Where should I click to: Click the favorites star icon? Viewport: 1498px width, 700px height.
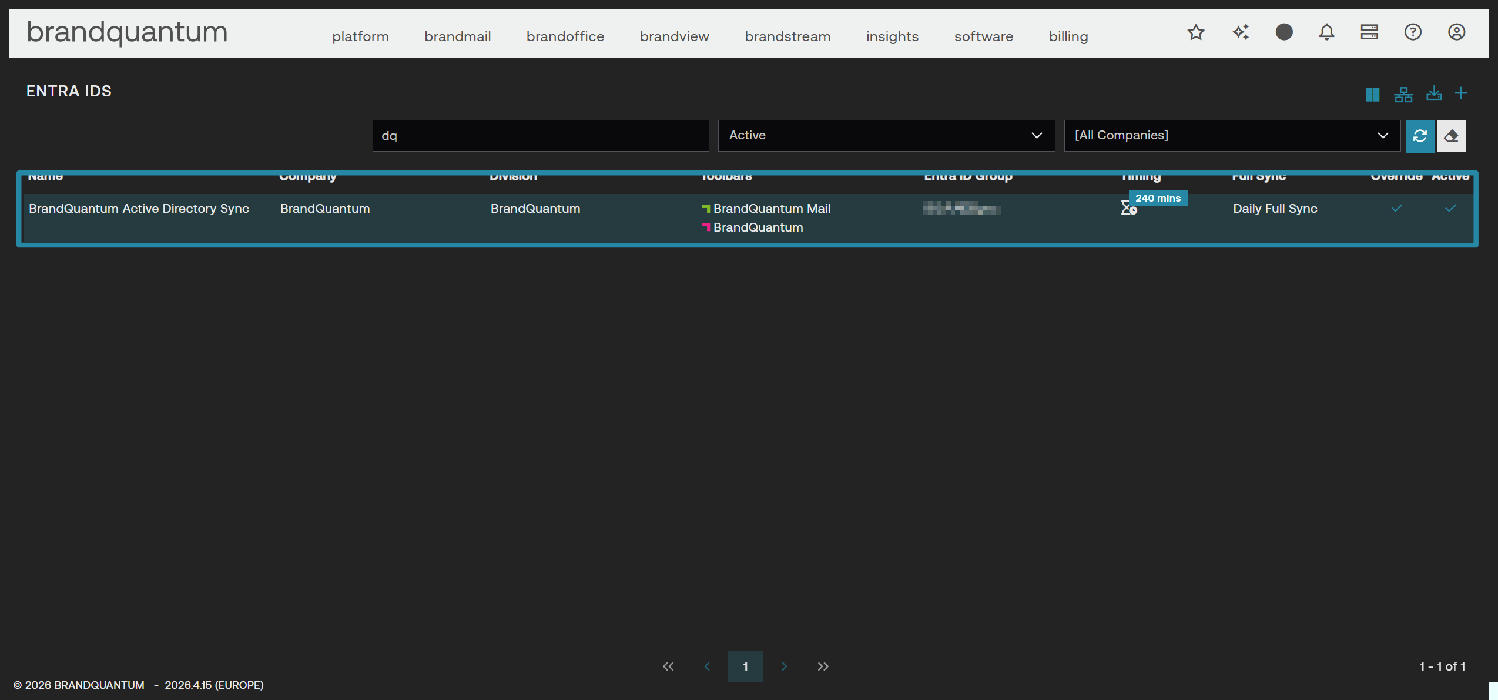click(x=1196, y=32)
